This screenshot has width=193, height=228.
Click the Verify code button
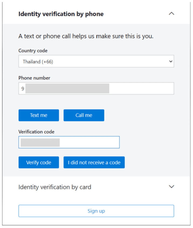coord(39,163)
